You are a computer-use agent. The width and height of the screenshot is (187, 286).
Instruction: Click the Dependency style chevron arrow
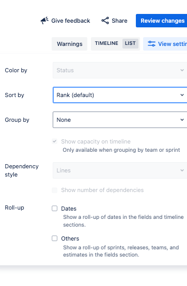tap(182, 170)
